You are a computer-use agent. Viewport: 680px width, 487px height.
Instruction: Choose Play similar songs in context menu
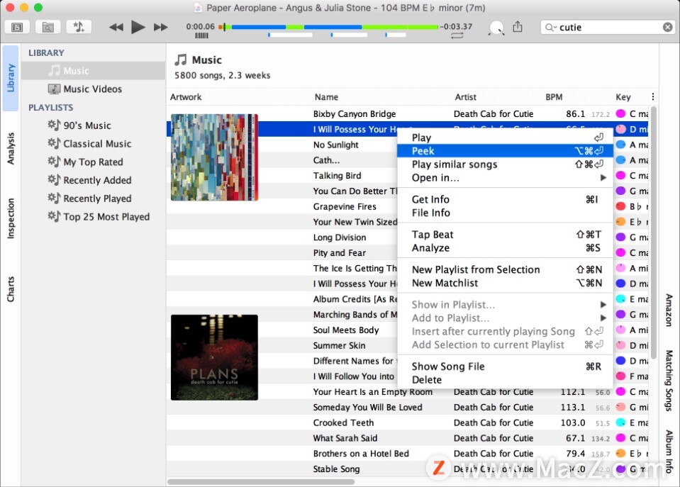pyautogui.click(x=505, y=164)
